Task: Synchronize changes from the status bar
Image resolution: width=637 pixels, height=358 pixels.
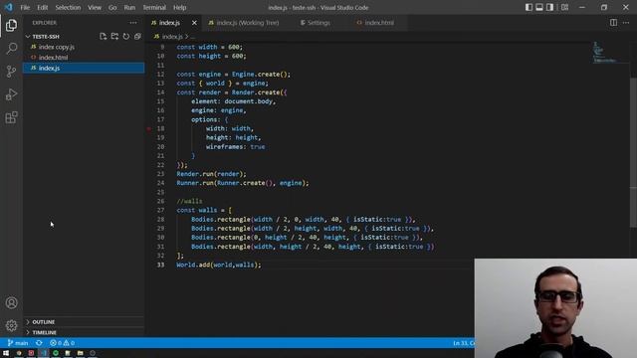Action: (x=39, y=343)
